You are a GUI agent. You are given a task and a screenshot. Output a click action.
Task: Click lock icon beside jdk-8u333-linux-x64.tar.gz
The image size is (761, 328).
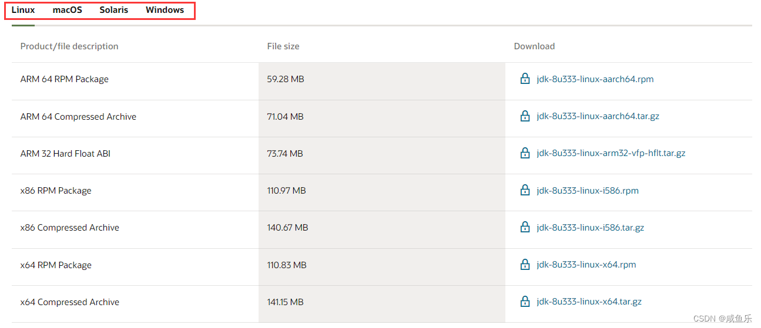pyautogui.click(x=525, y=301)
